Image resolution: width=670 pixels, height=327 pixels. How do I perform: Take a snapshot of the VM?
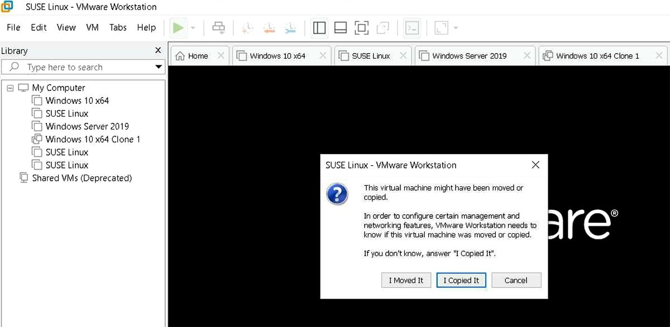[247, 27]
